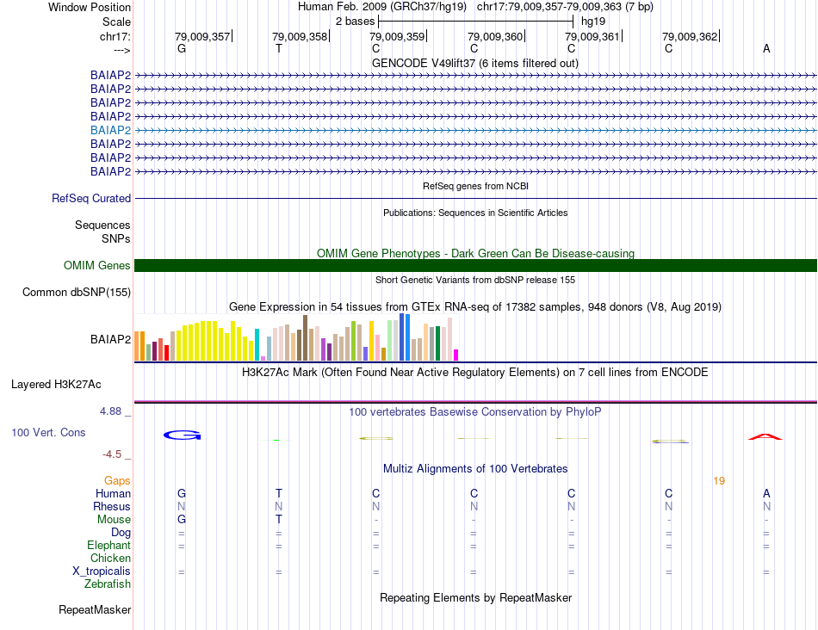Viewport: 818px width, 630px height.
Task: Open GTEx Gene Expression in 54 tissues title
Action: coord(475,306)
